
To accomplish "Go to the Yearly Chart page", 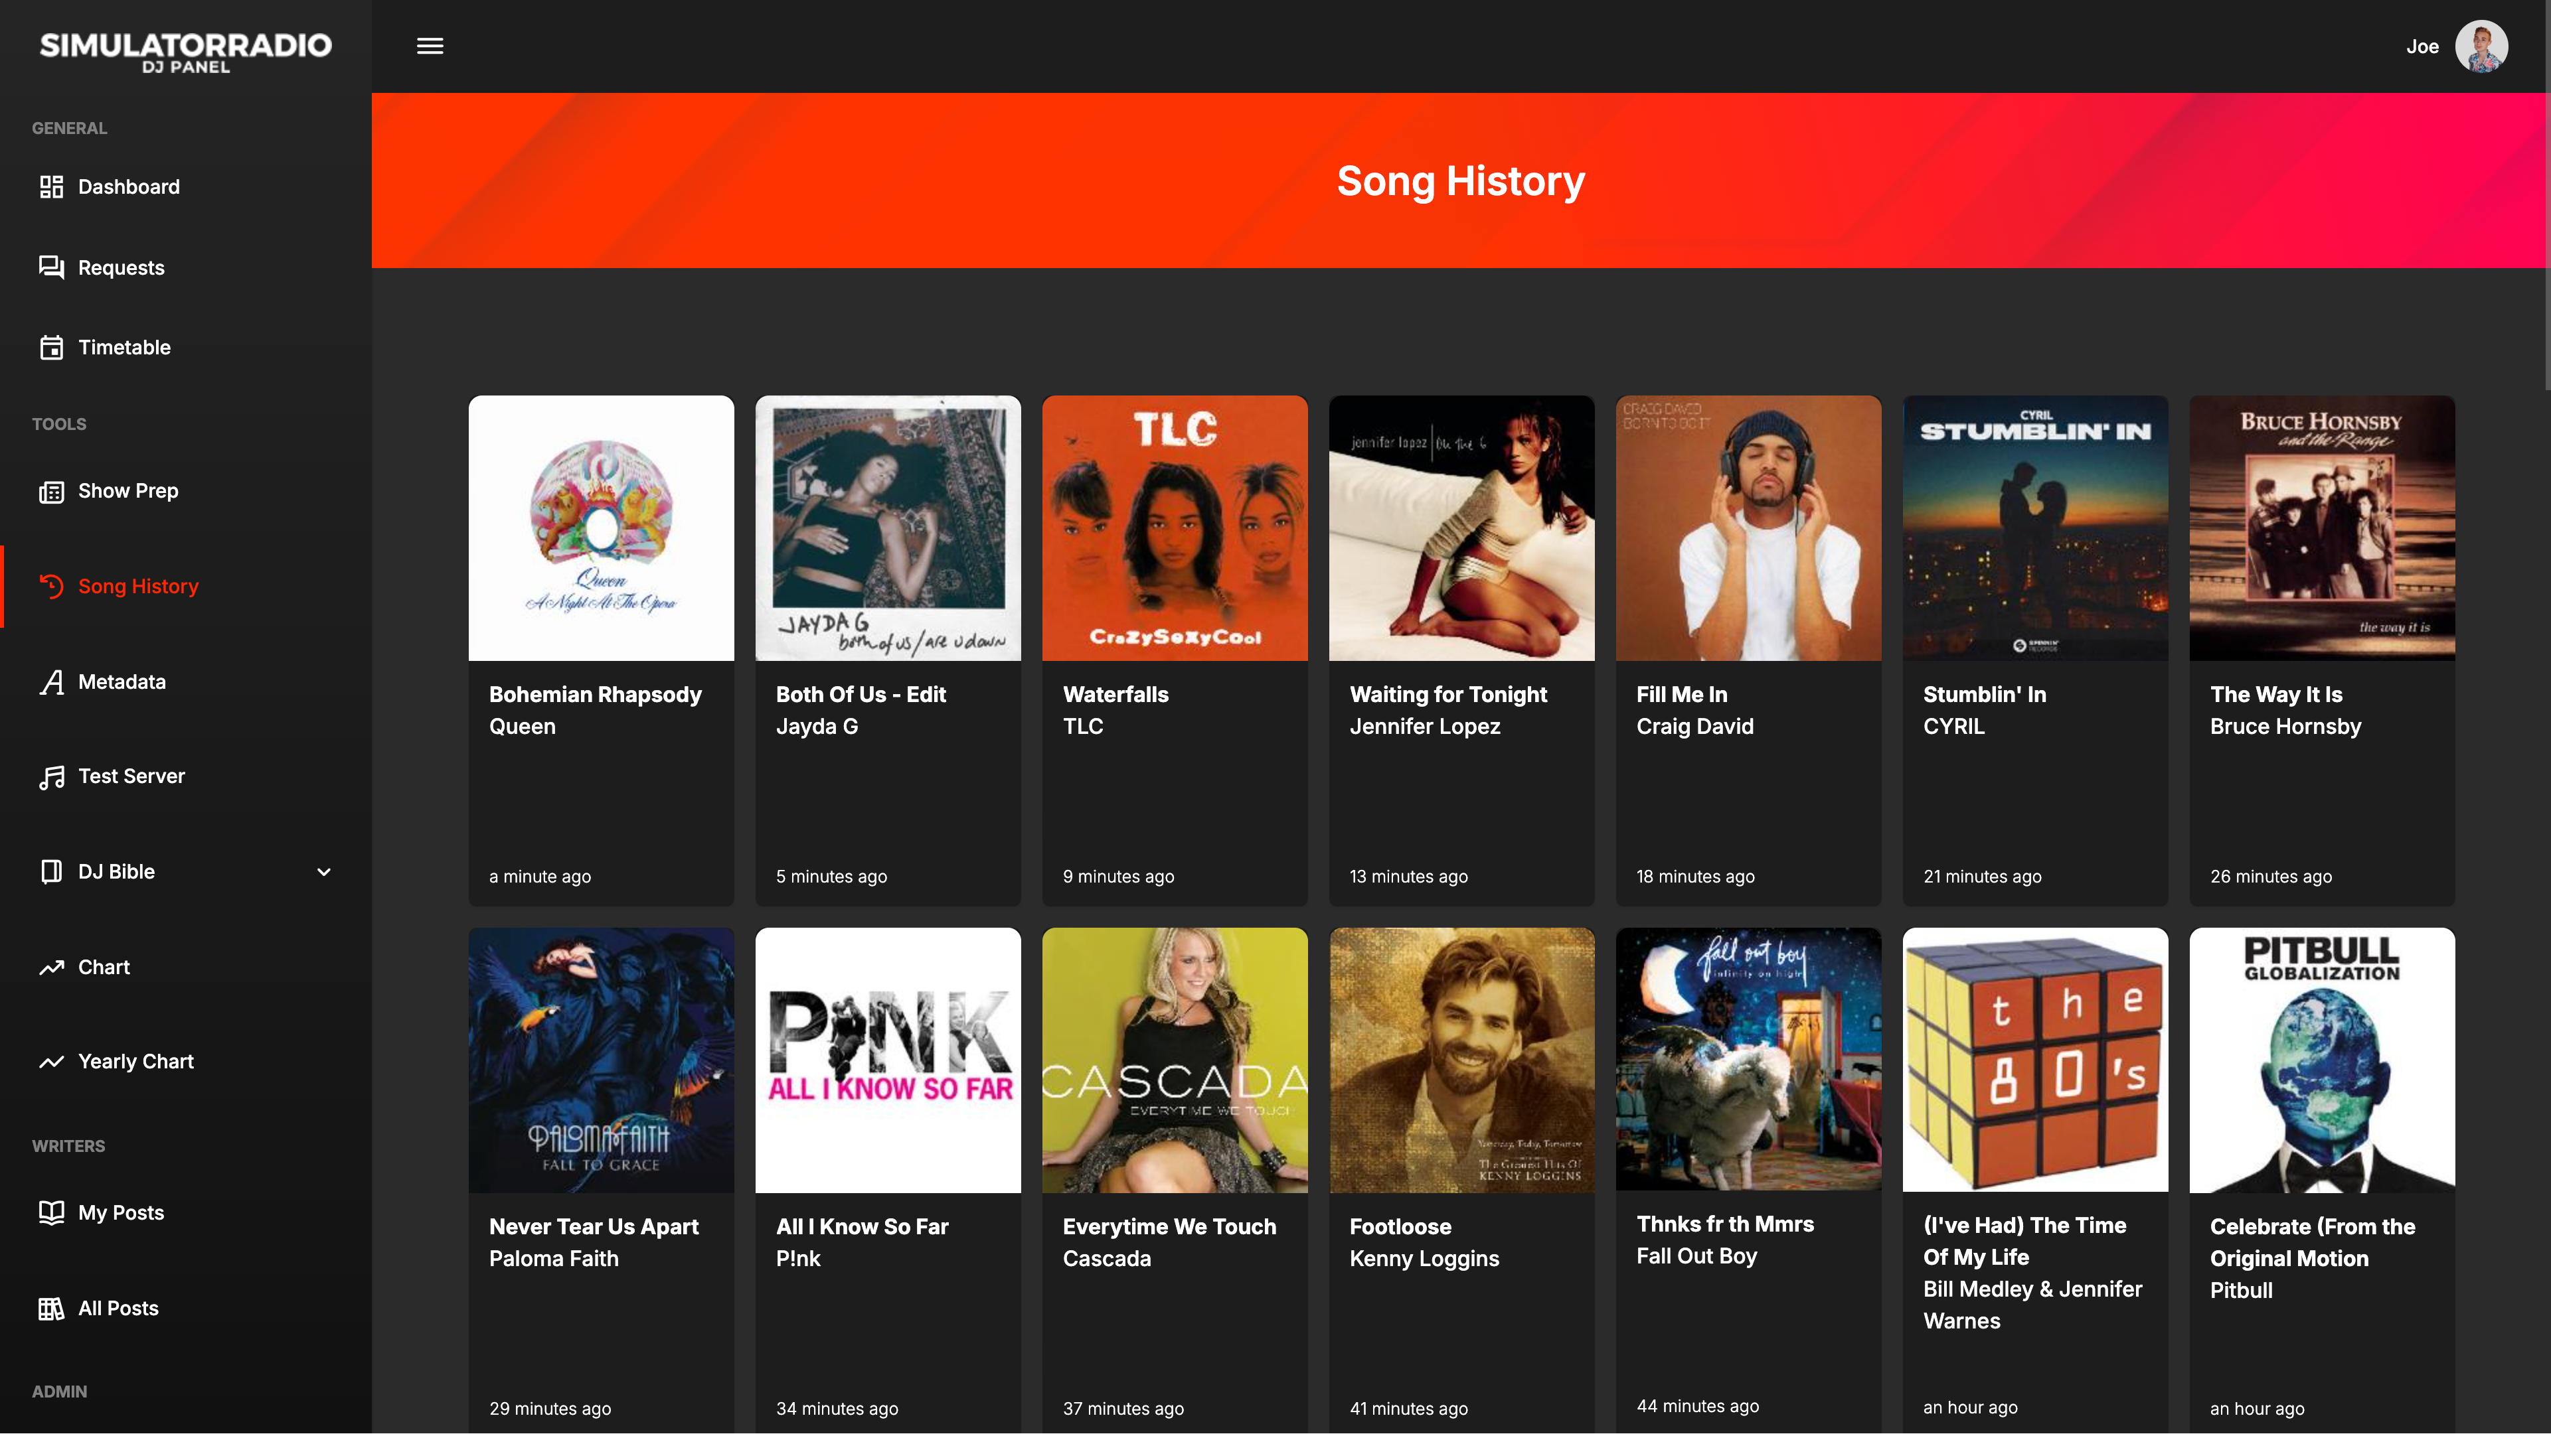I will click(135, 1062).
